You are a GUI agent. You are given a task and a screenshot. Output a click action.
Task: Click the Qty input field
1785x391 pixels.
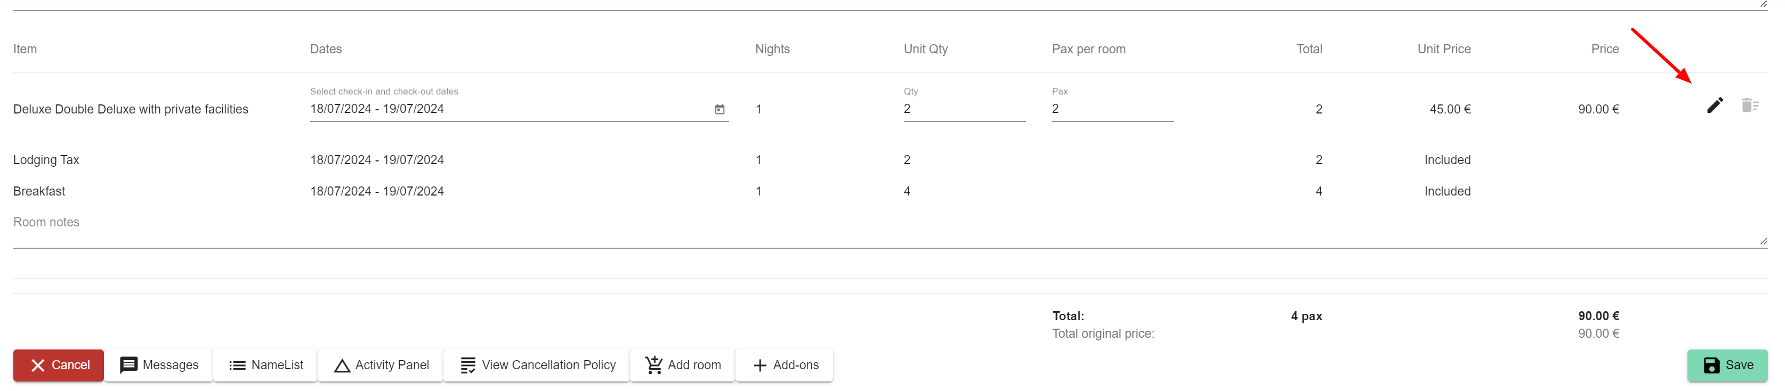pos(963,109)
